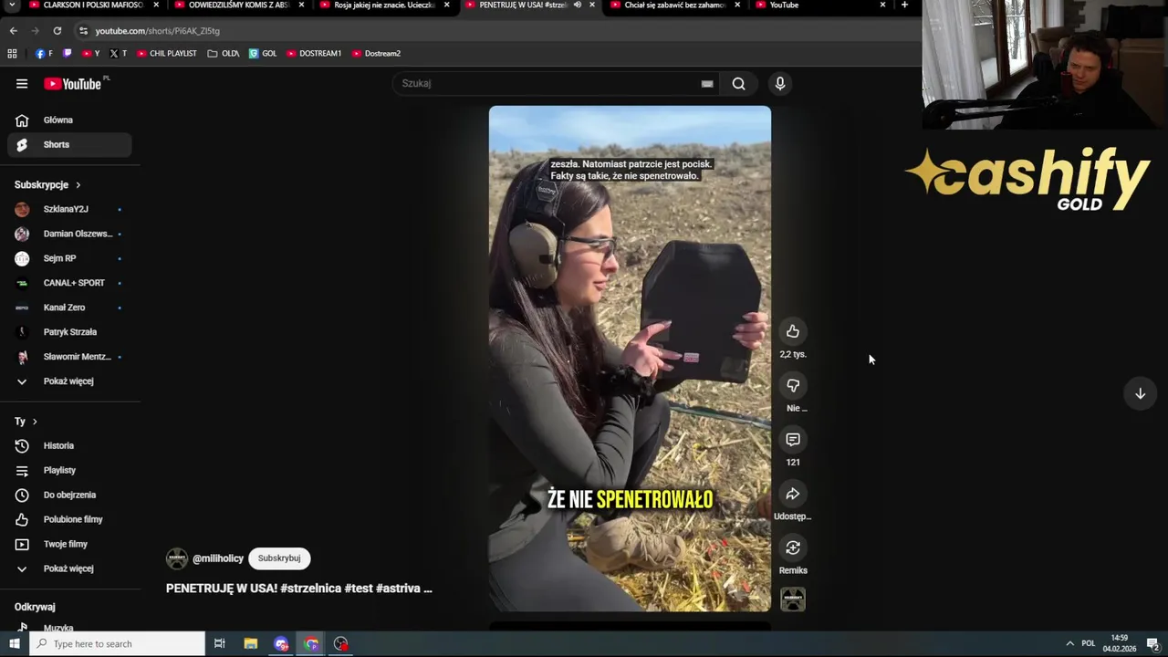Screen dimensions: 1168x657
Task: Open Twoje filmy in sidebar
Action: tap(69, 544)
